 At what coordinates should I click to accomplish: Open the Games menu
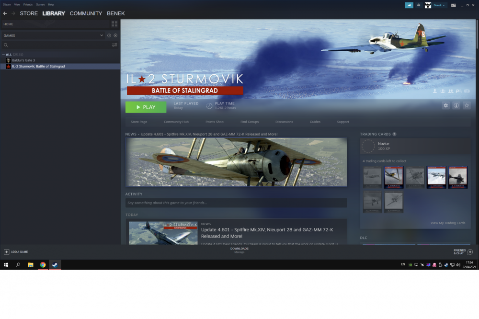(40, 5)
